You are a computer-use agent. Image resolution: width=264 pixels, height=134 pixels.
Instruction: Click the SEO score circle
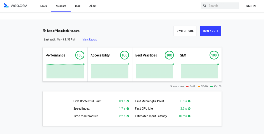tap(214, 55)
